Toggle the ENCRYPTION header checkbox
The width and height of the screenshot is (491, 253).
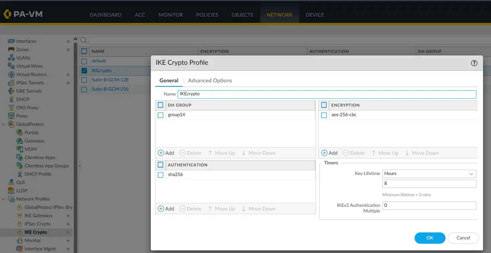(x=324, y=105)
